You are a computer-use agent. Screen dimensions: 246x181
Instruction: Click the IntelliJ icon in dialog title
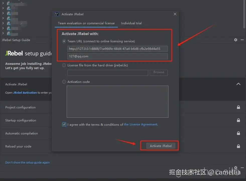56,14
